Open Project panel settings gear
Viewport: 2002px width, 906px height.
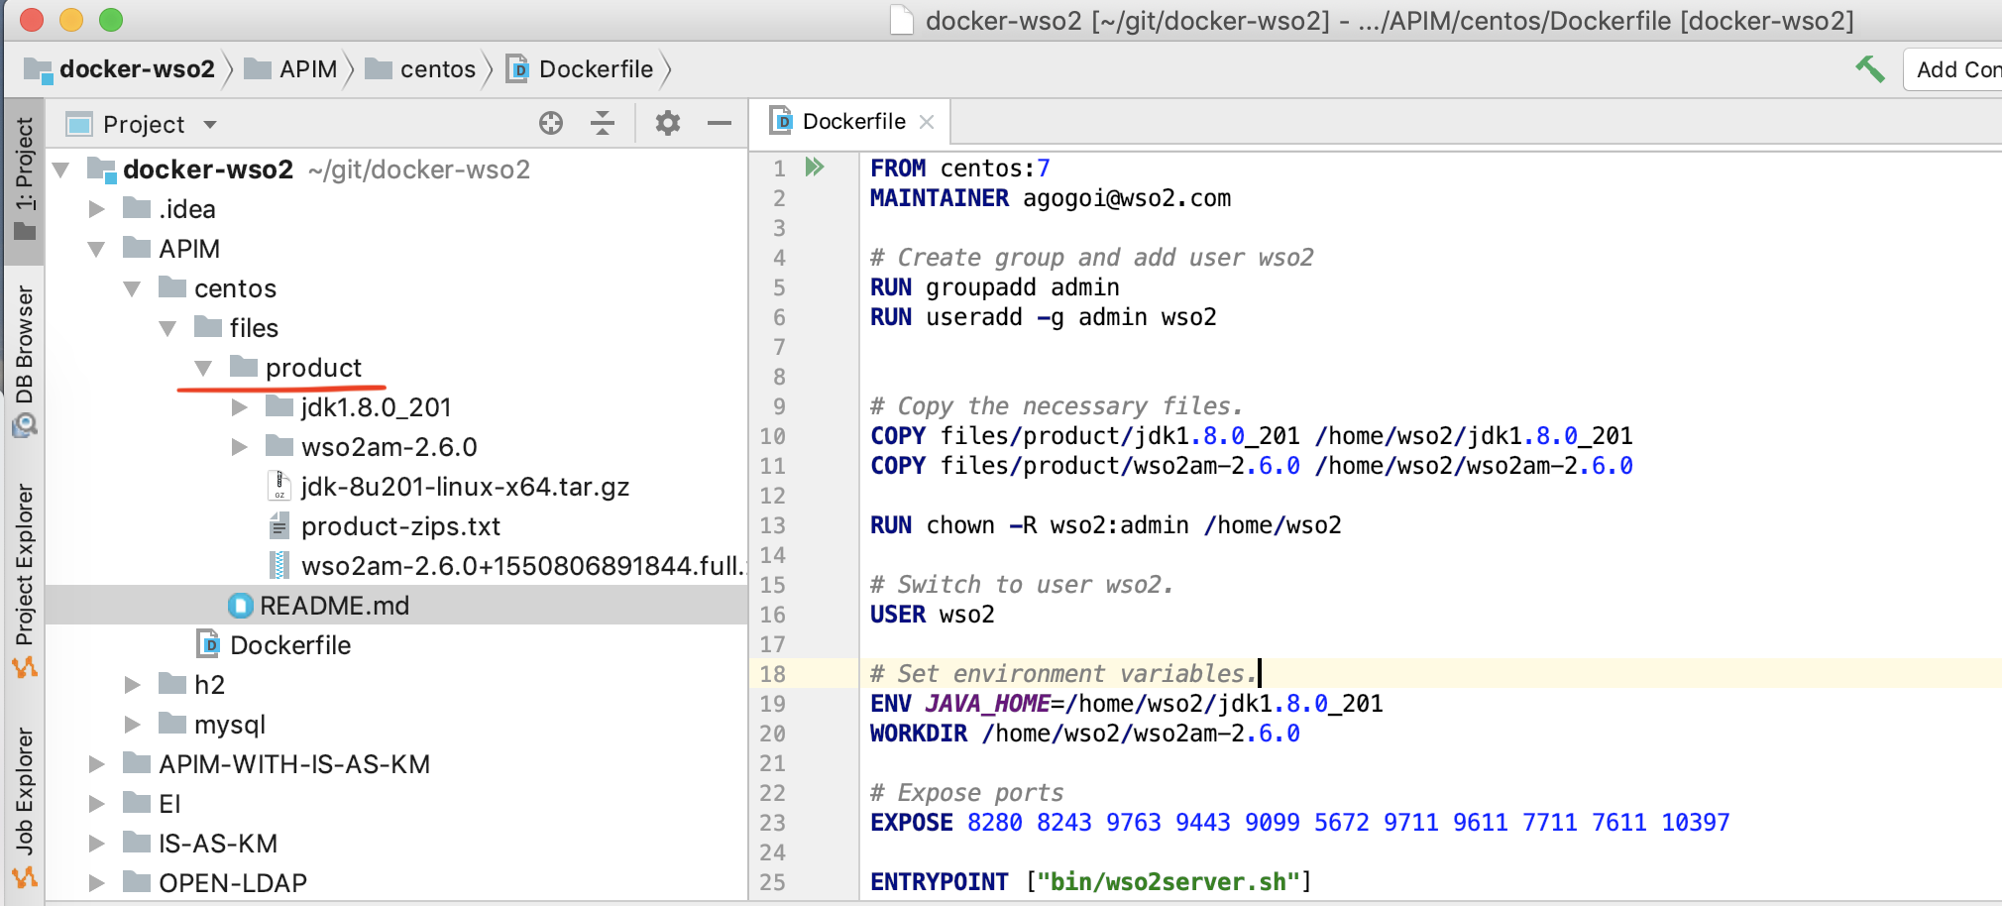point(668,123)
